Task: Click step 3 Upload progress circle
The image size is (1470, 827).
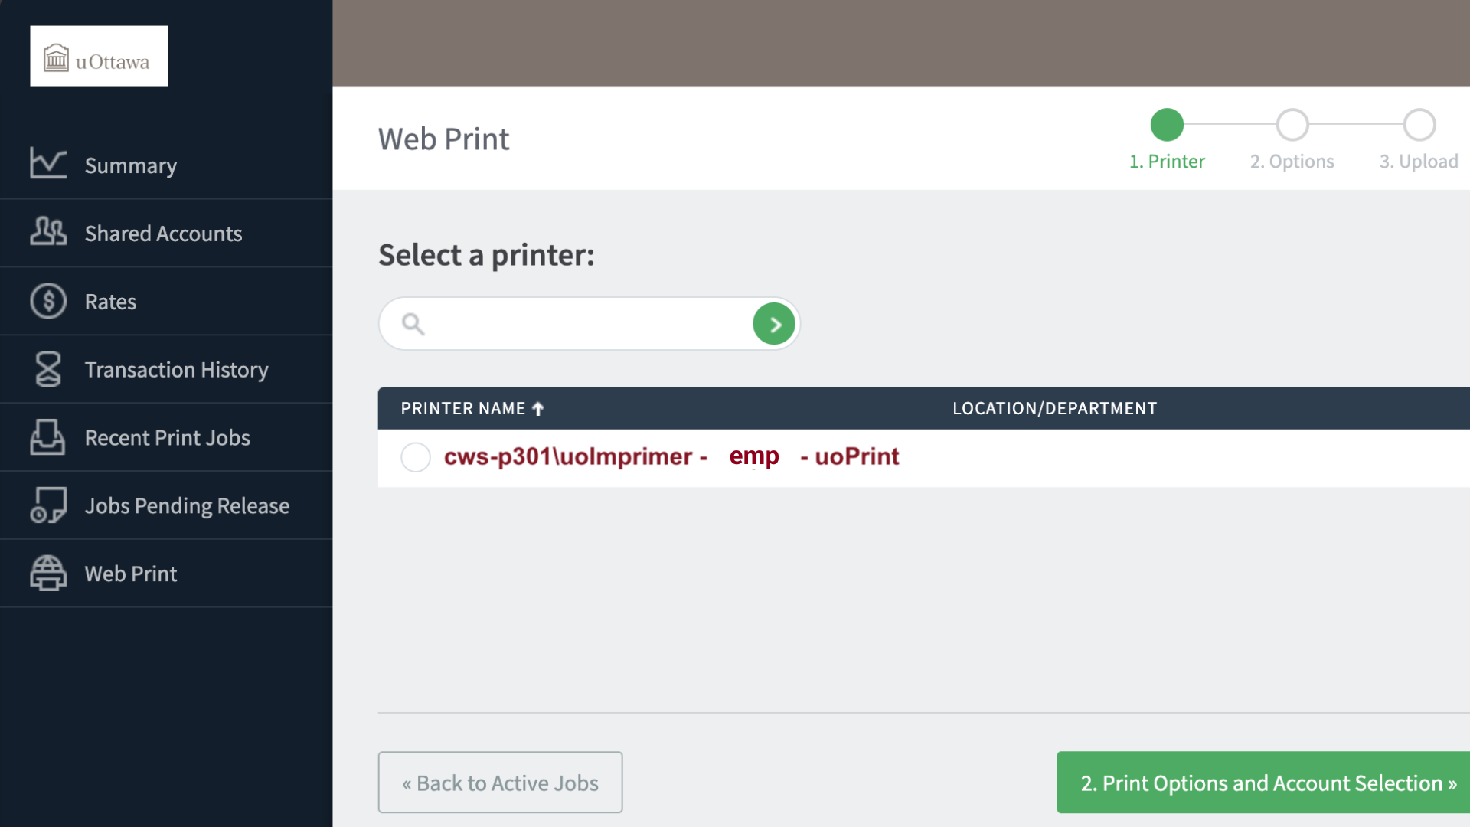Action: pos(1419,125)
